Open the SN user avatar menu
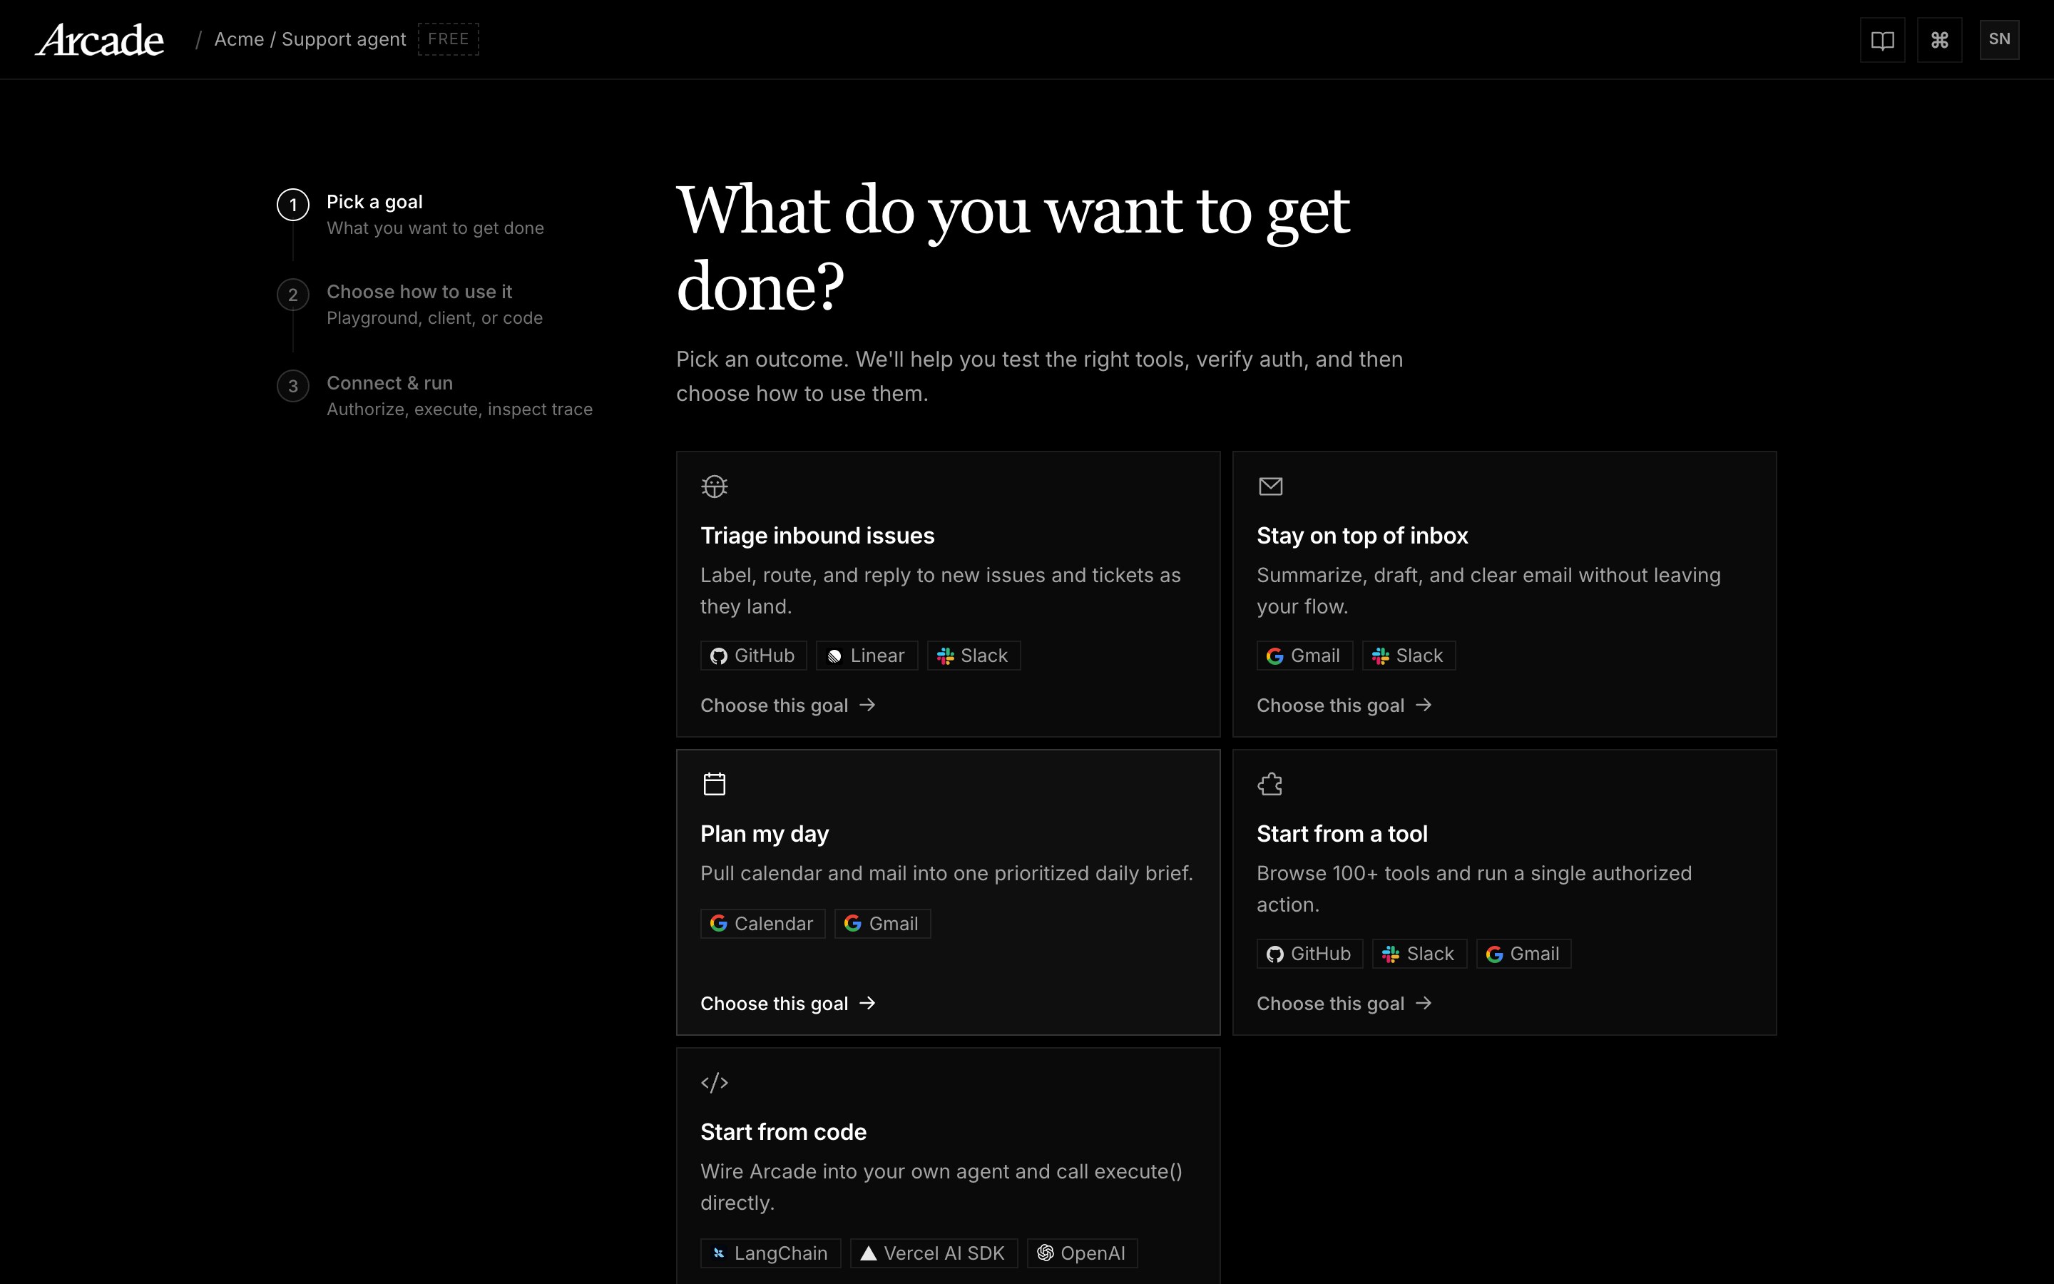This screenshot has height=1284, width=2054. click(x=1999, y=40)
